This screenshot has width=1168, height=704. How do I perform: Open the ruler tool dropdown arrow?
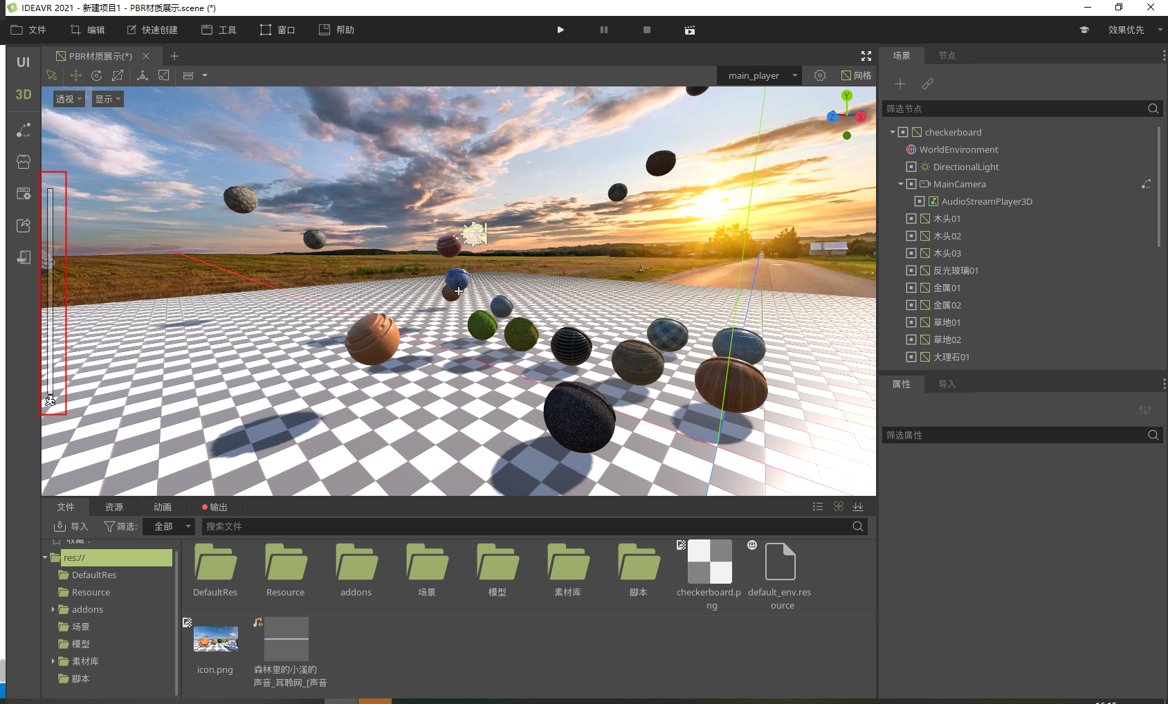click(x=205, y=75)
